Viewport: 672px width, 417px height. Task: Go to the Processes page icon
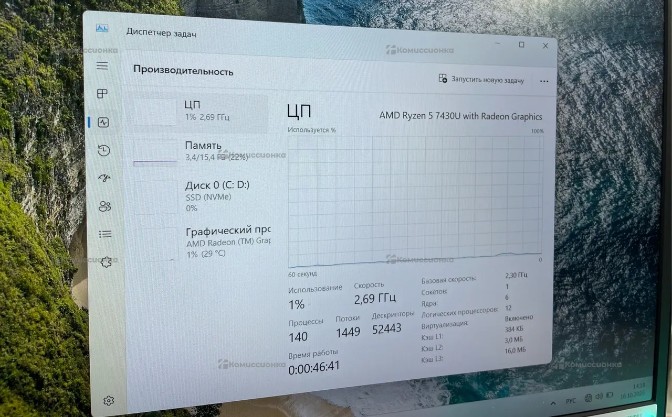tap(102, 94)
